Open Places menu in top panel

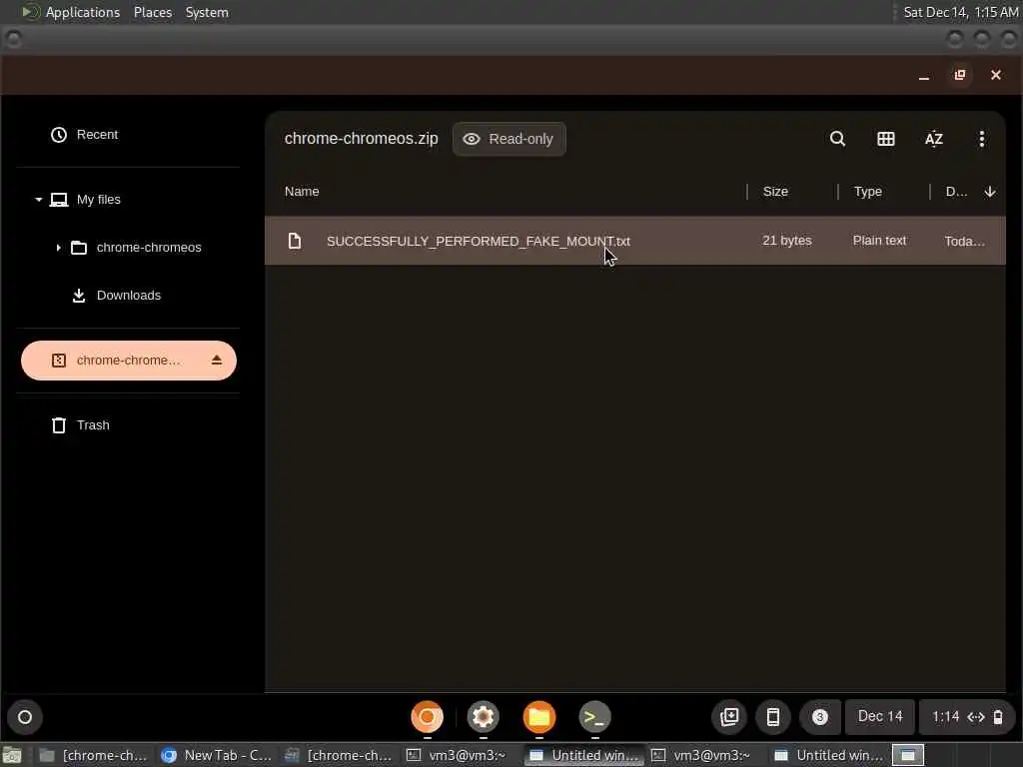click(x=153, y=12)
